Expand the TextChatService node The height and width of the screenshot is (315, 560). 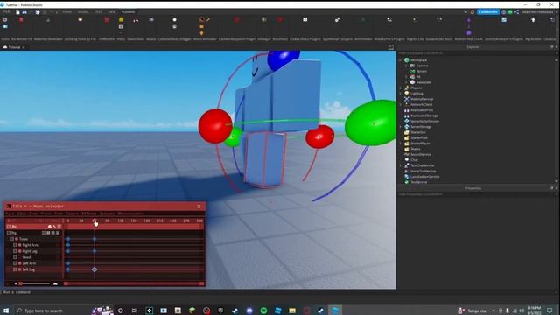(x=401, y=165)
